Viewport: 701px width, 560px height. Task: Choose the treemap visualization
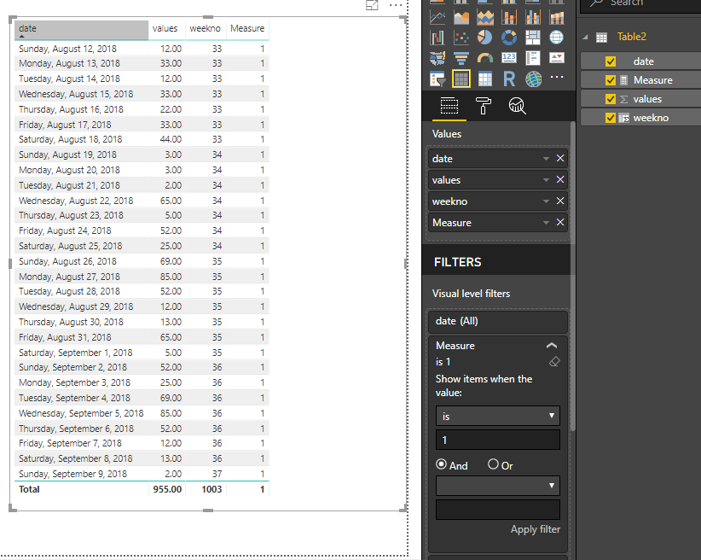click(x=532, y=38)
